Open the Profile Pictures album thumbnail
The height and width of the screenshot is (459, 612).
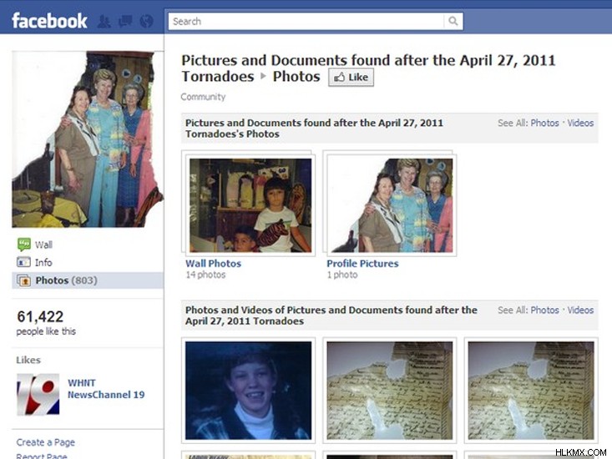392,205
